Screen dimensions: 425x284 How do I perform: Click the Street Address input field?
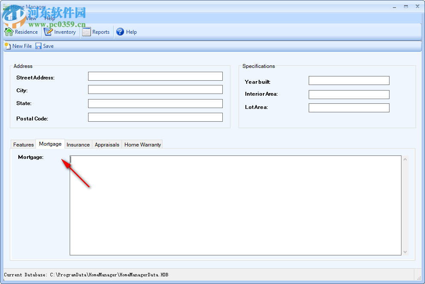[155, 76]
